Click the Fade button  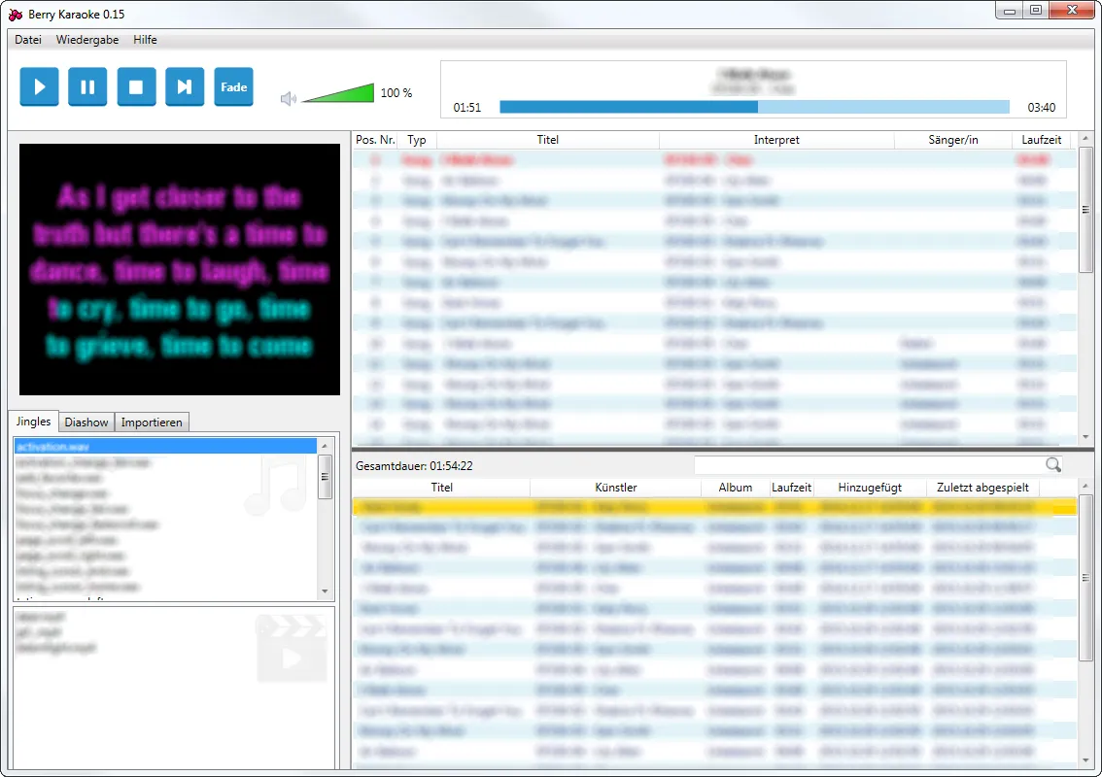pyautogui.click(x=233, y=87)
